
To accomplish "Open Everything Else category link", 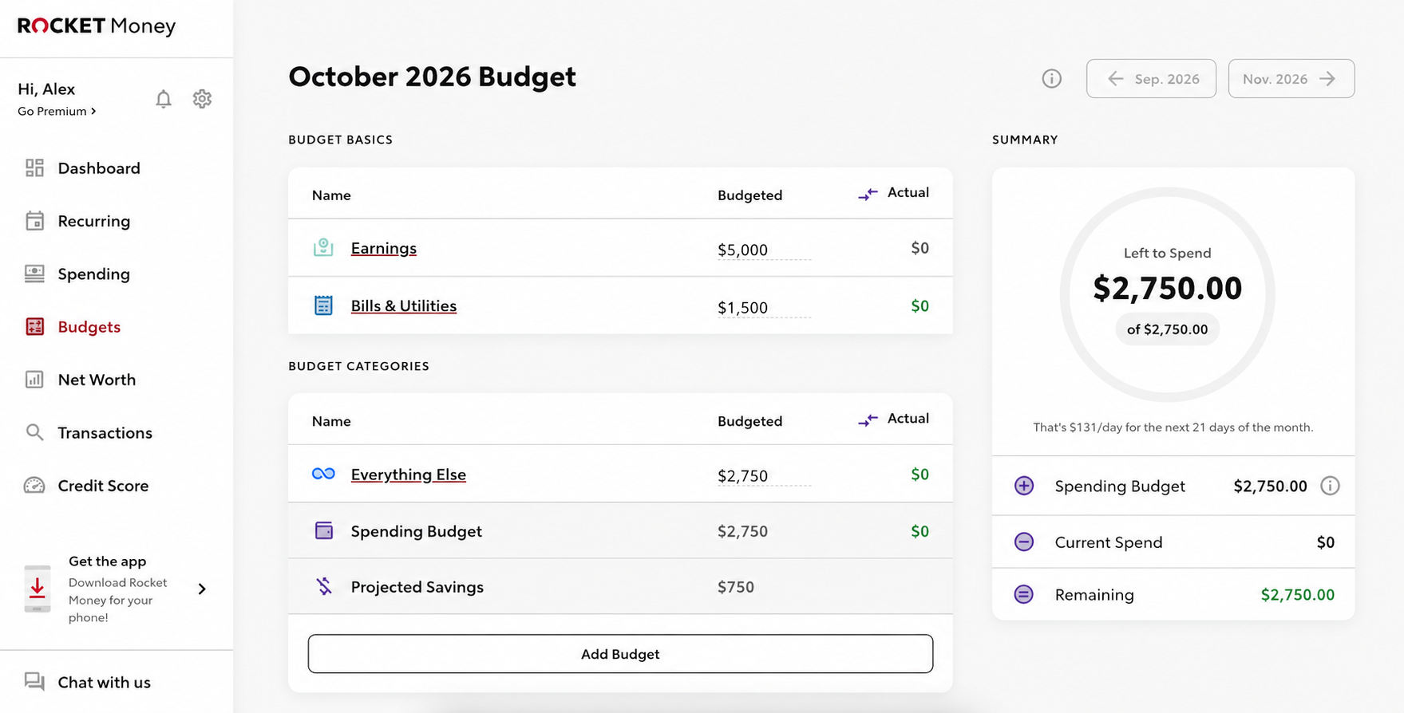I will (409, 474).
